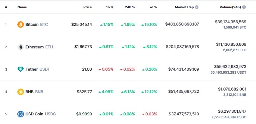The width and height of the screenshot is (256, 124).
Task: Click Tether's 55,493,953,283 USDT volume figure
Action: 228,72
